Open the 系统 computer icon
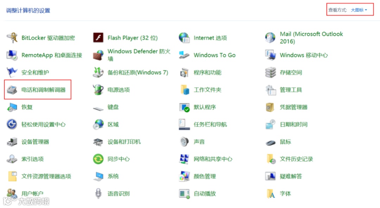The height and width of the screenshot is (208, 380). tap(98, 176)
